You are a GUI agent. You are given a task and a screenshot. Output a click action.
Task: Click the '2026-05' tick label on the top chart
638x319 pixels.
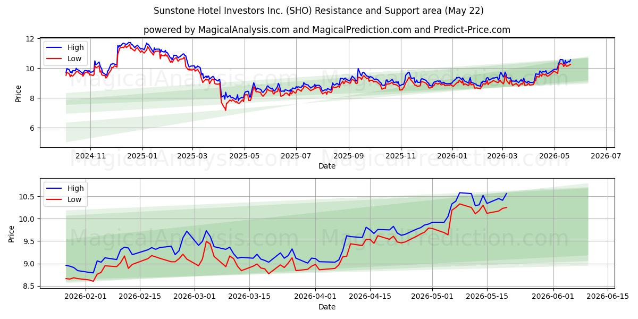point(554,156)
